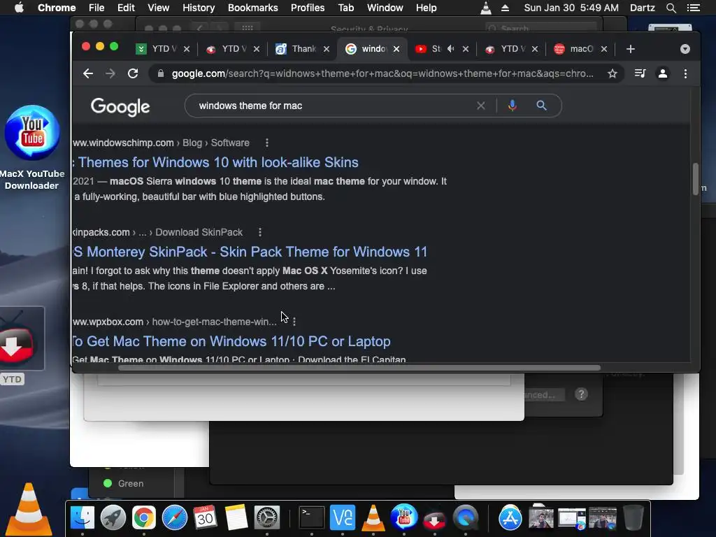716x537 pixels.
Task: Open Get Mac Theme on Windows 11/10 result
Action: (x=231, y=341)
